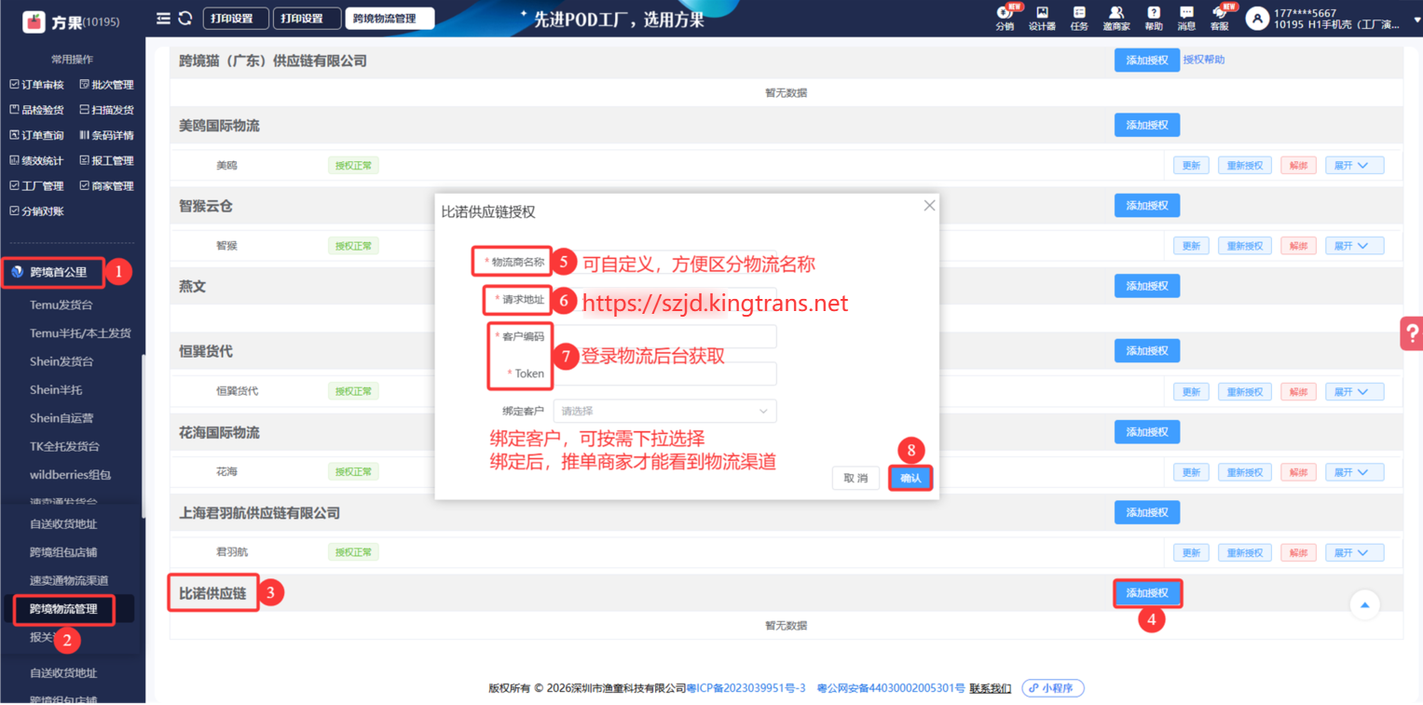Screen dimensions: 1423x705
Task: Open the 设计器 designer icon
Action: coord(1042,18)
